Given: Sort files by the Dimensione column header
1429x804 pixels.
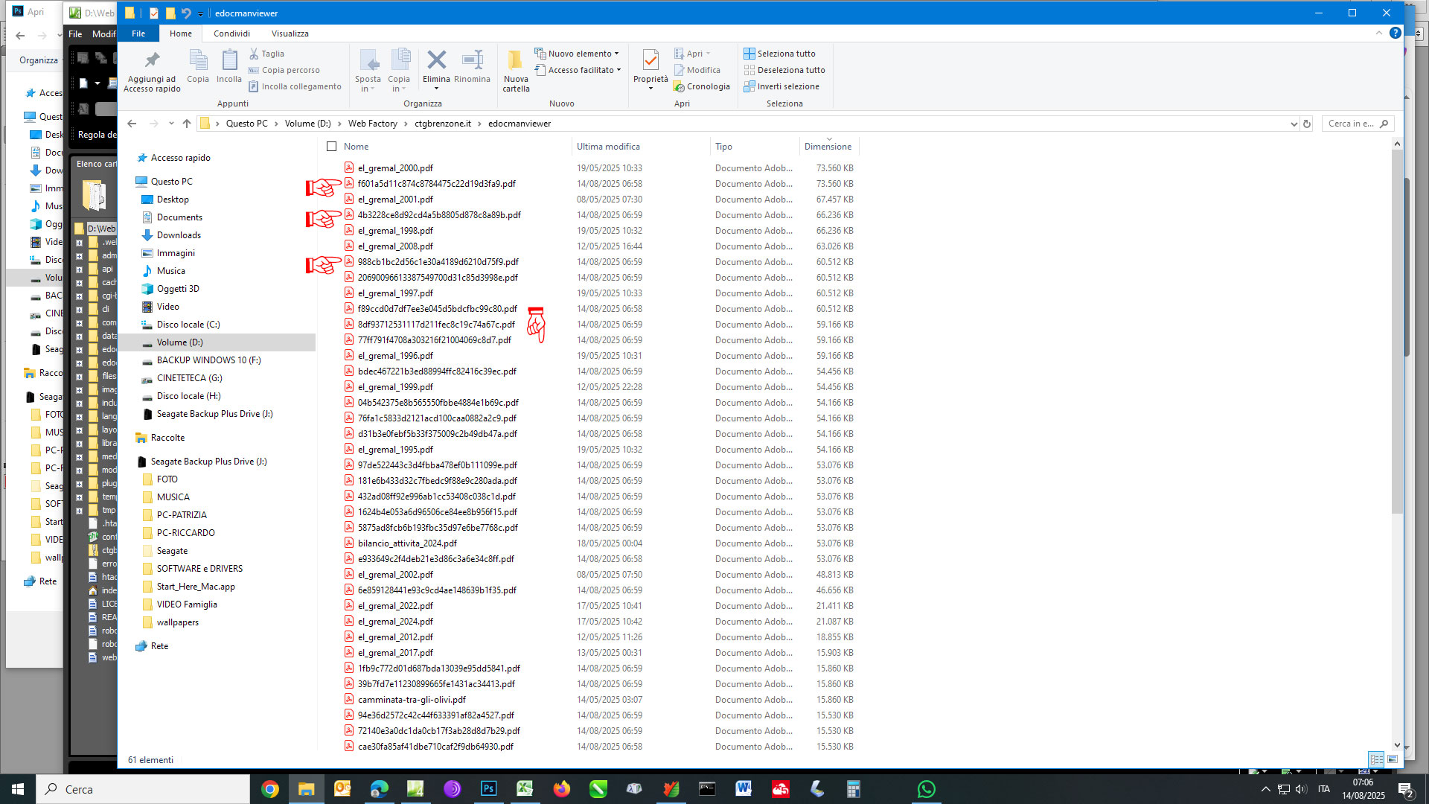Looking at the screenshot, I should pos(828,147).
